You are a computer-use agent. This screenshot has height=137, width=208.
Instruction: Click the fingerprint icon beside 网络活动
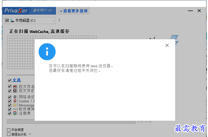(15, 97)
